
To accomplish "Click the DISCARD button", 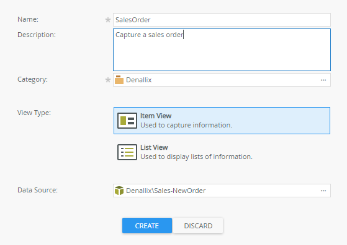I will pyautogui.click(x=198, y=226).
